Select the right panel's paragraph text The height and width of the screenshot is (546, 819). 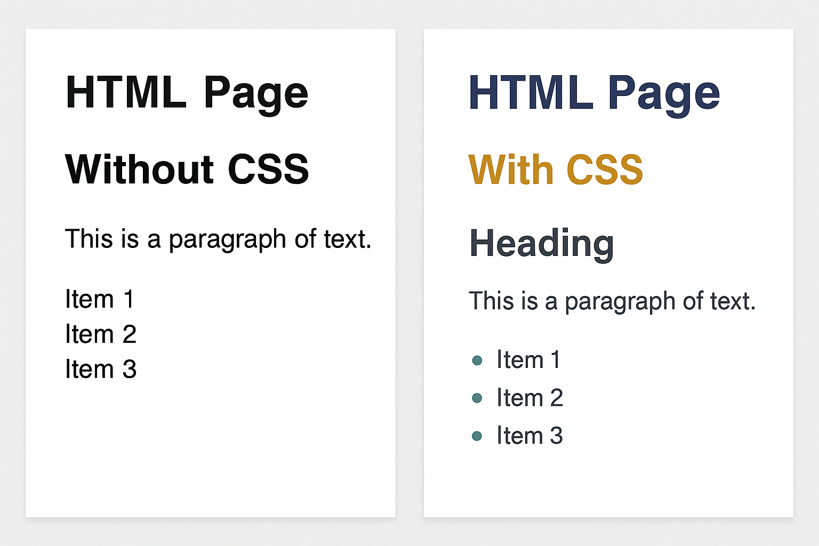(x=612, y=302)
